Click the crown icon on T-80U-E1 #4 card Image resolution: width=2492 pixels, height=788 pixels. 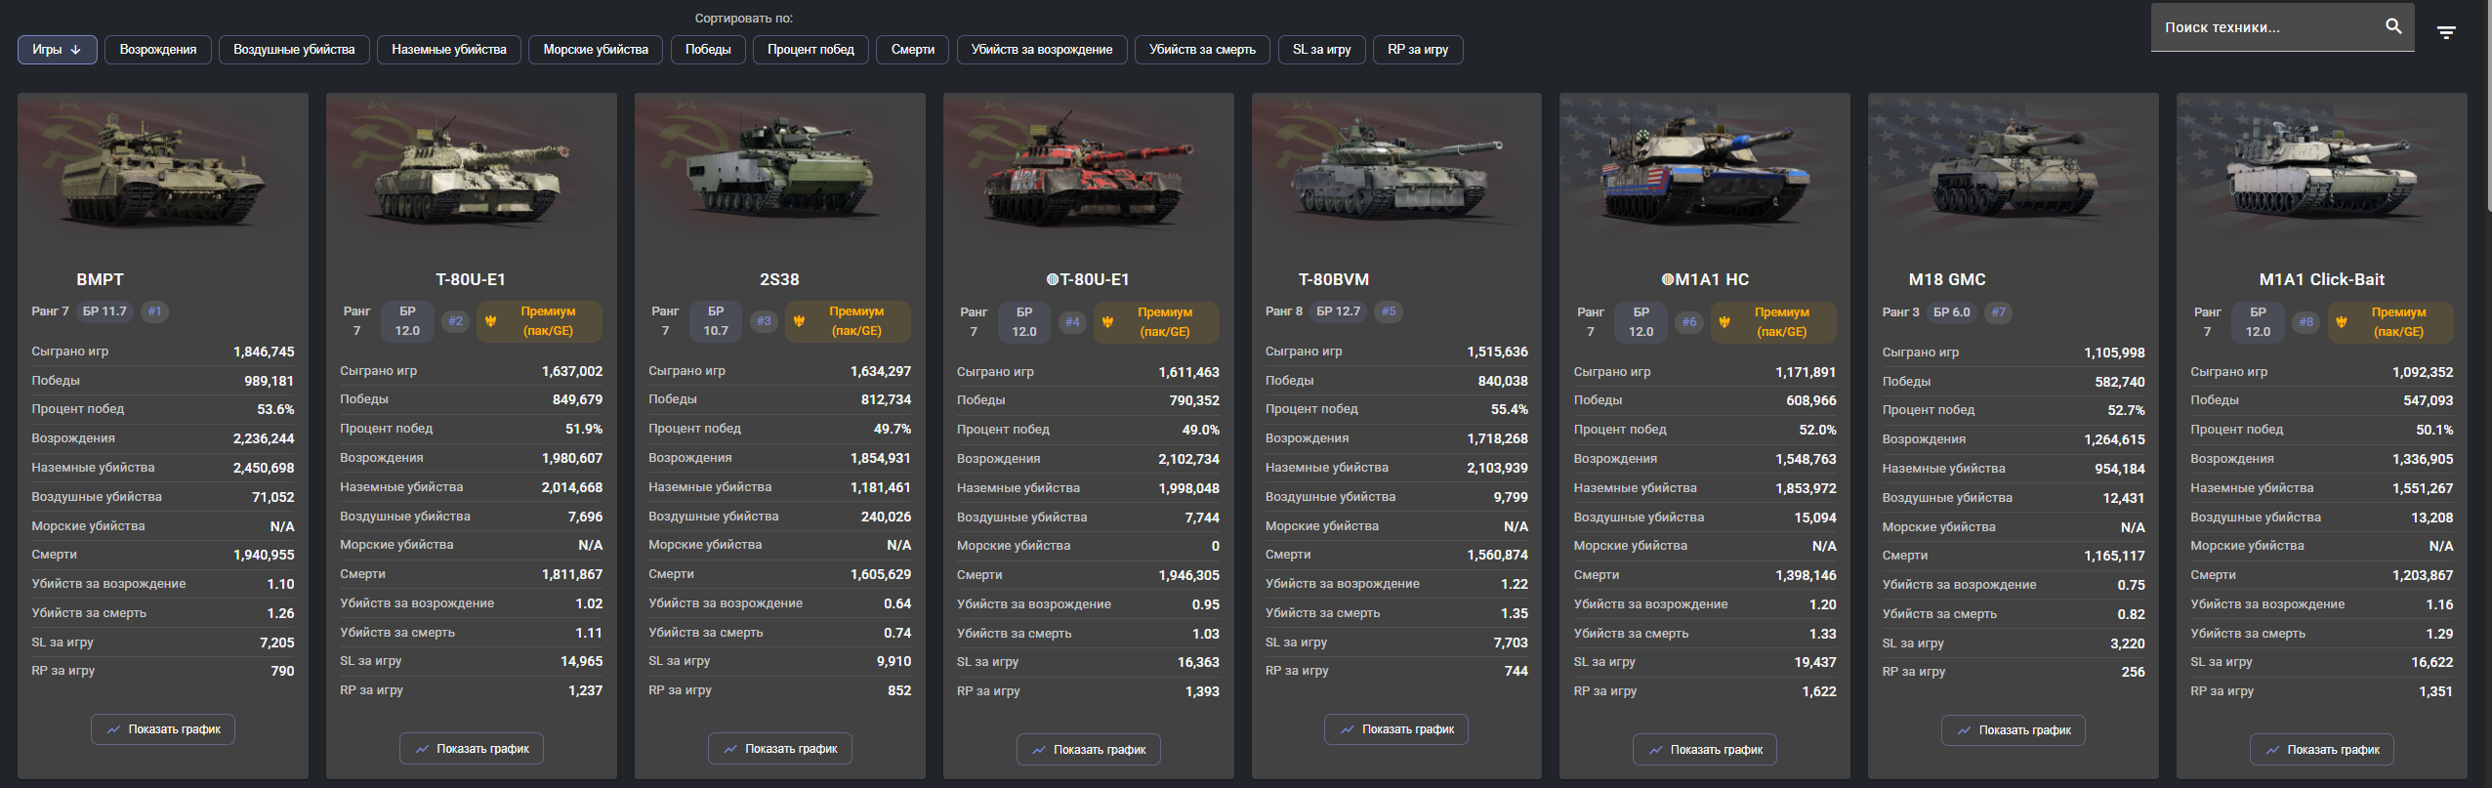coord(1108,322)
